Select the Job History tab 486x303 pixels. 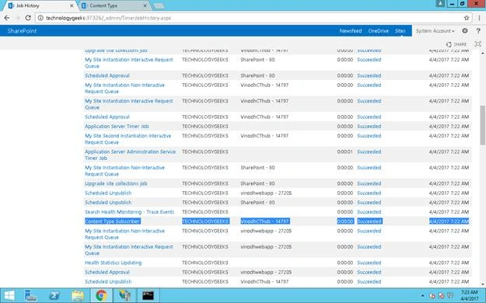click(x=40, y=5)
